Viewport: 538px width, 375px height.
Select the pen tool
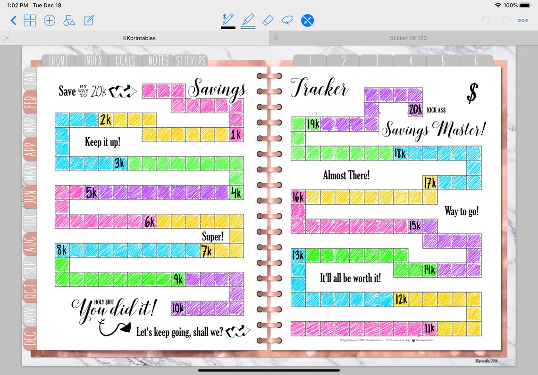(227, 20)
